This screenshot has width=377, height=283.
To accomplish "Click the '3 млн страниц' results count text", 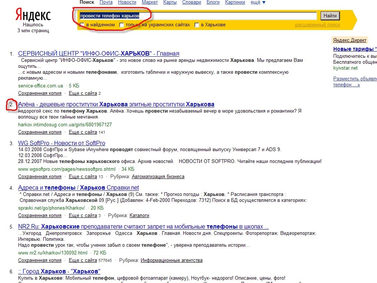I will click(x=33, y=31).
